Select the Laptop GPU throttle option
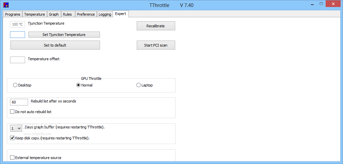The image size is (343, 164). click(144, 85)
